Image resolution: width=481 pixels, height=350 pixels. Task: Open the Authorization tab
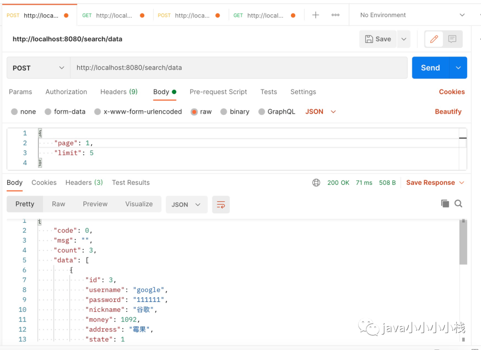(66, 92)
